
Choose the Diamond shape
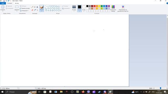[x=48, y=8]
